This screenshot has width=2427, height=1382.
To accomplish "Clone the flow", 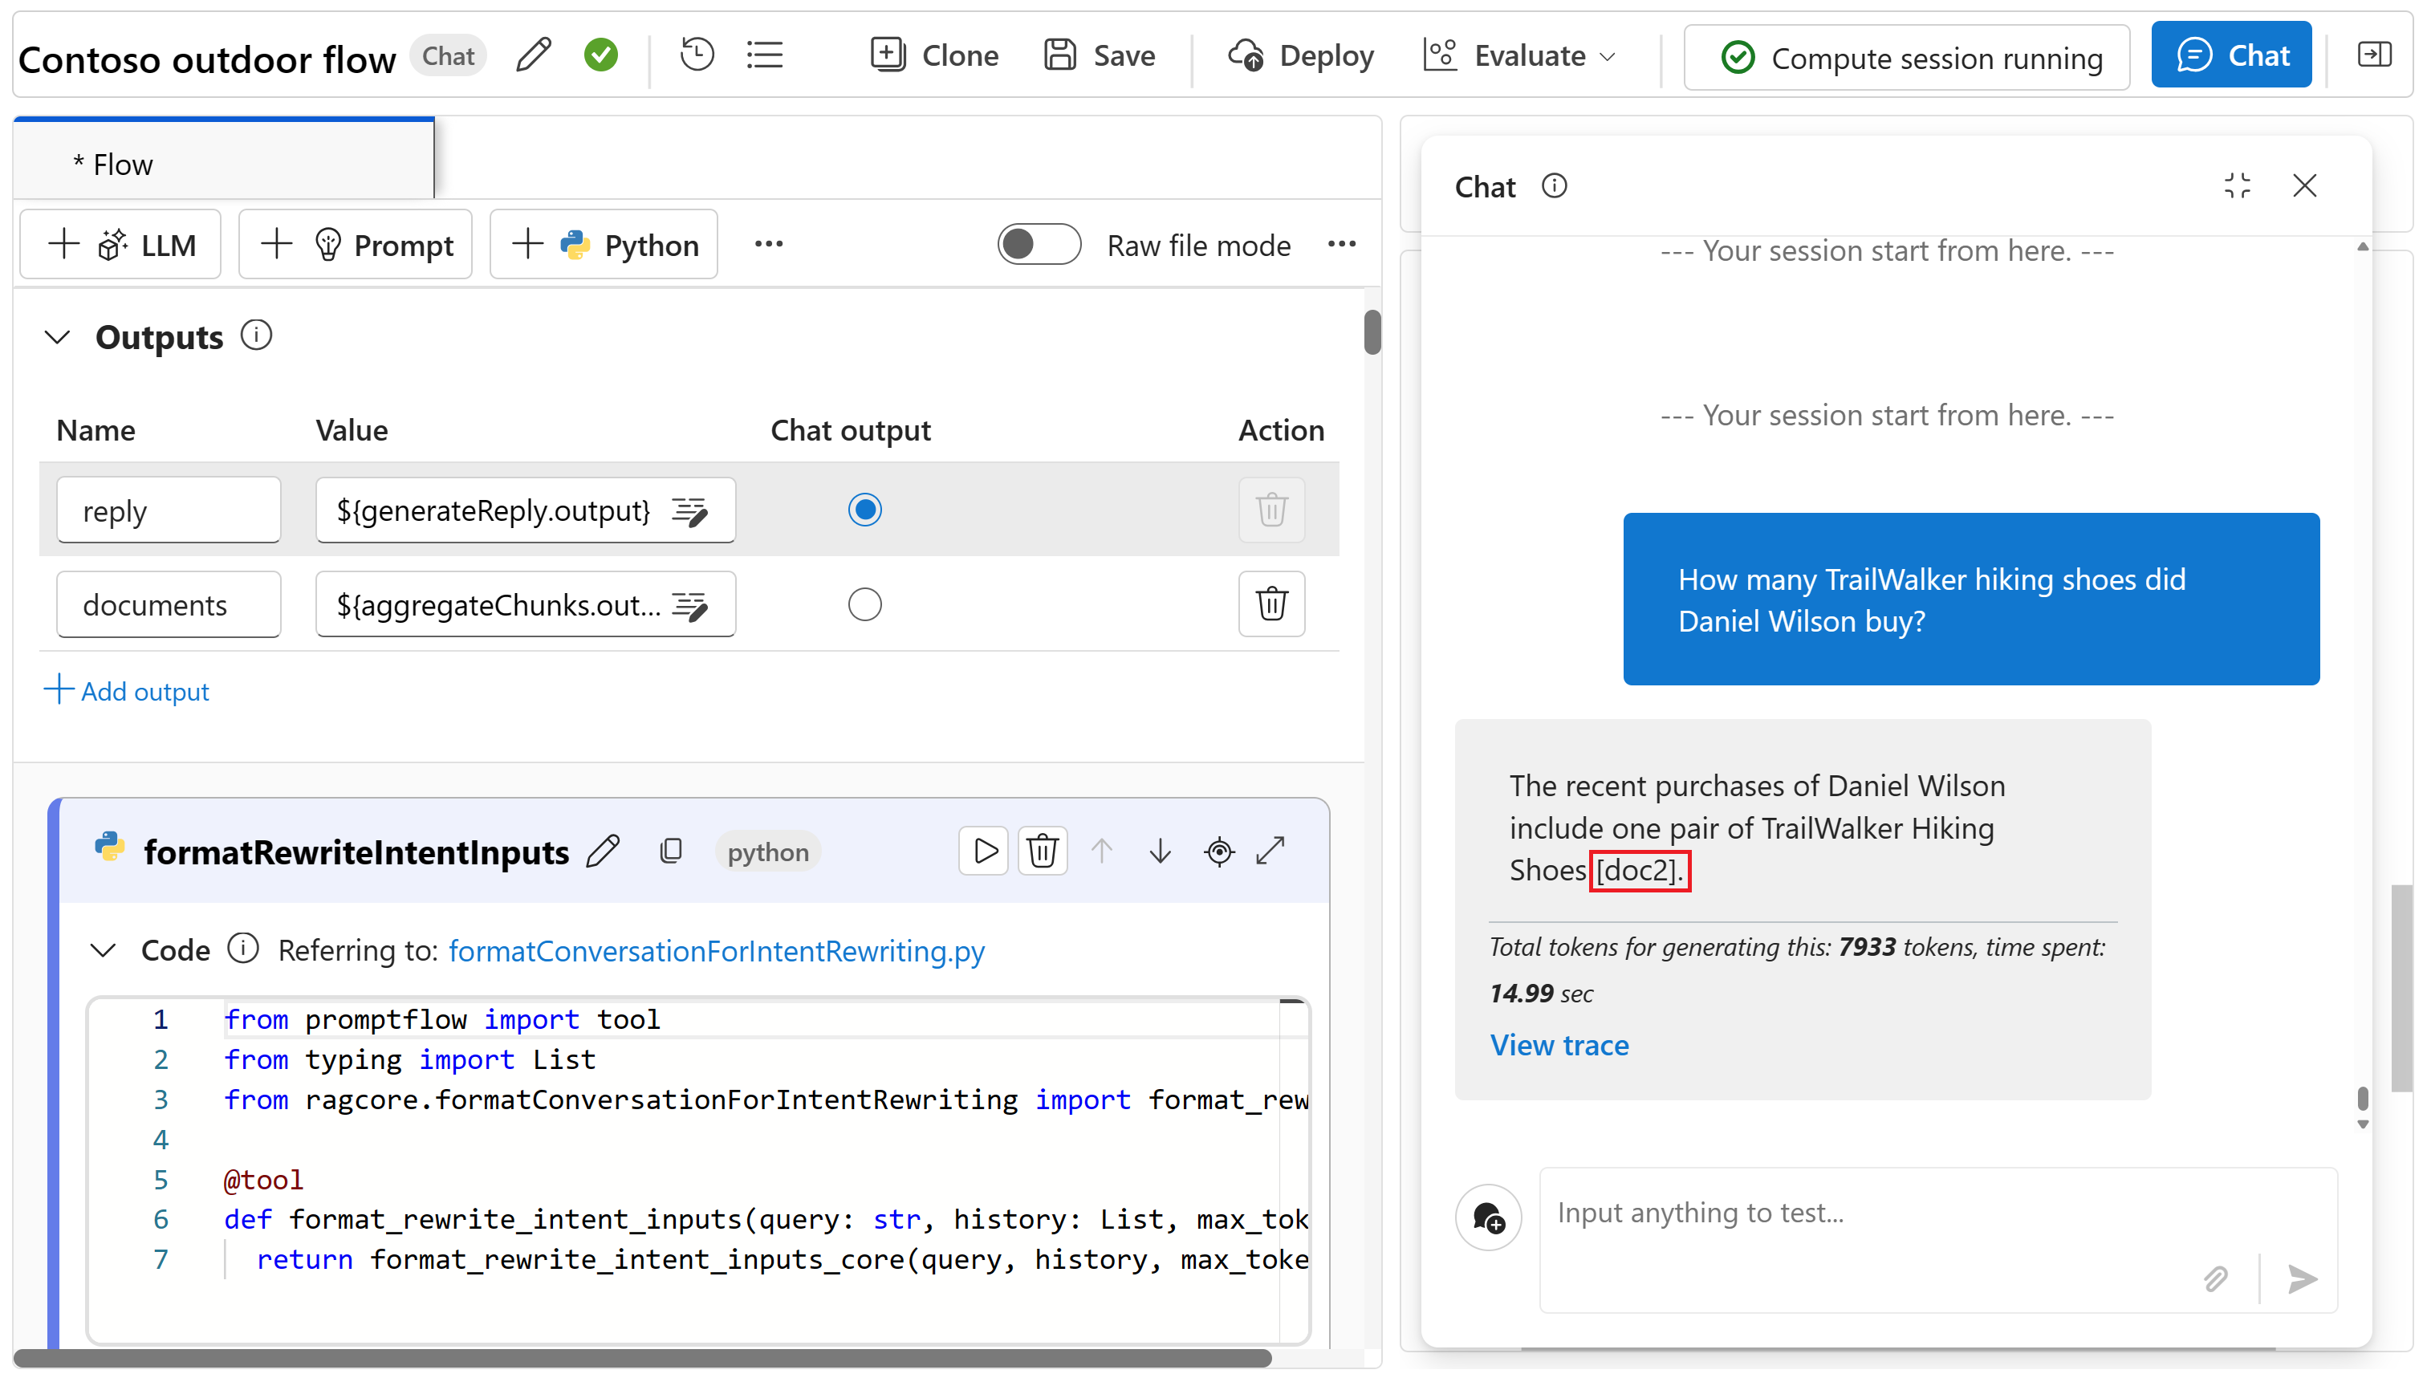I will pos(934,55).
